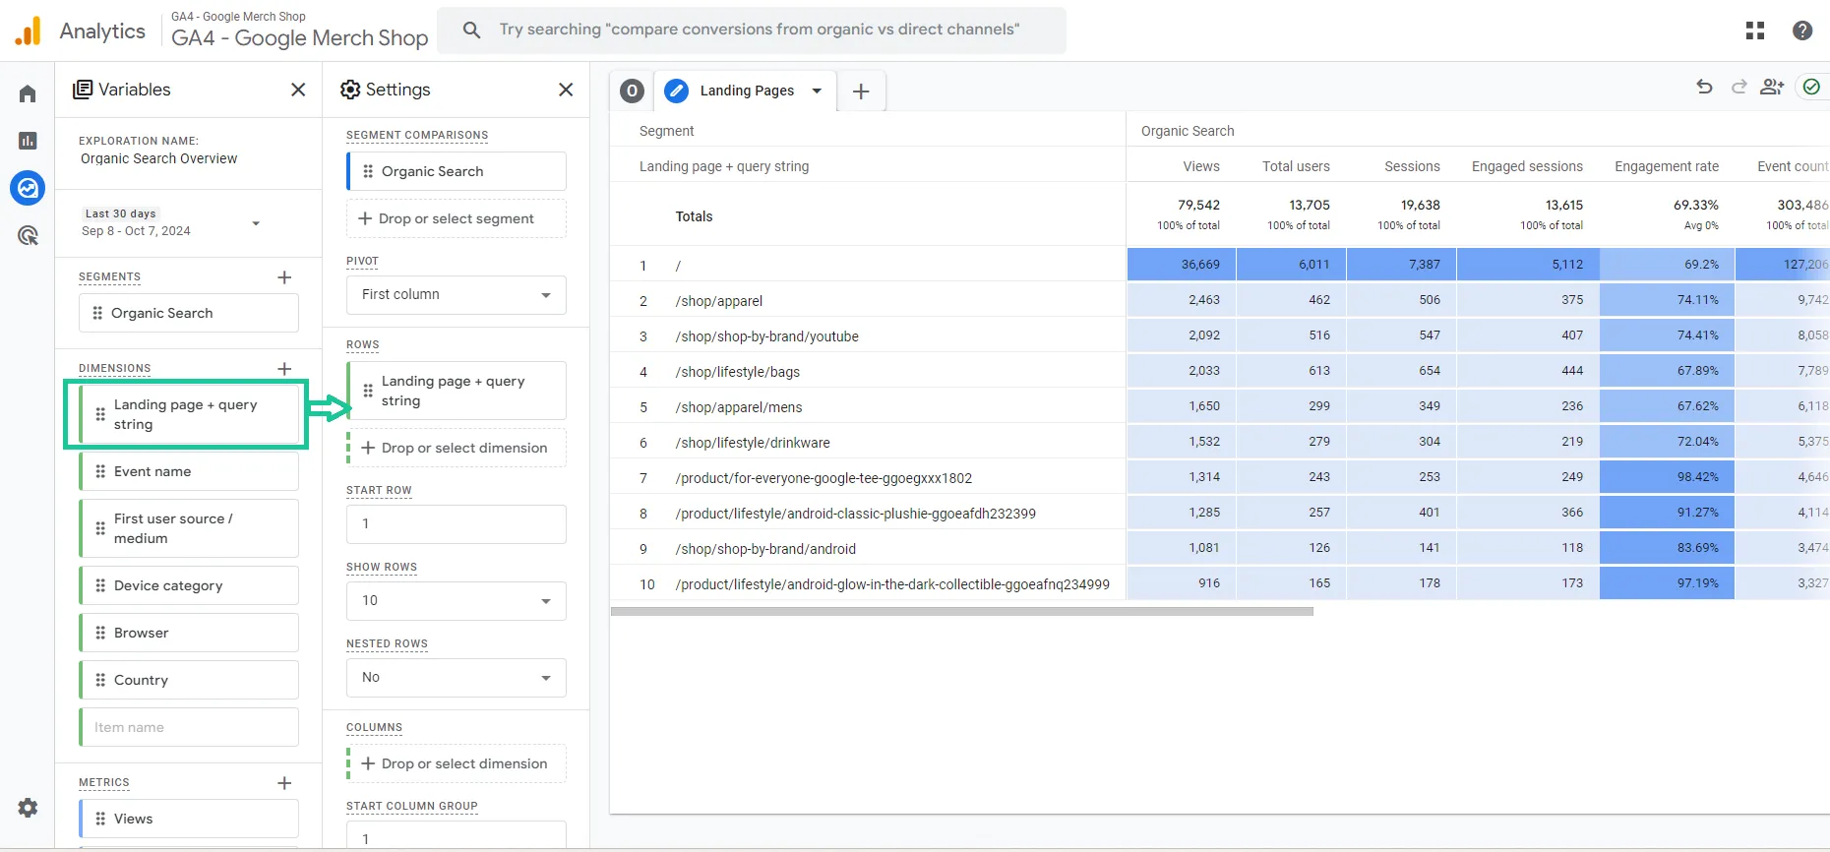This screenshot has width=1830, height=852.
Task: Select the Views metric chip
Action: tap(189, 819)
